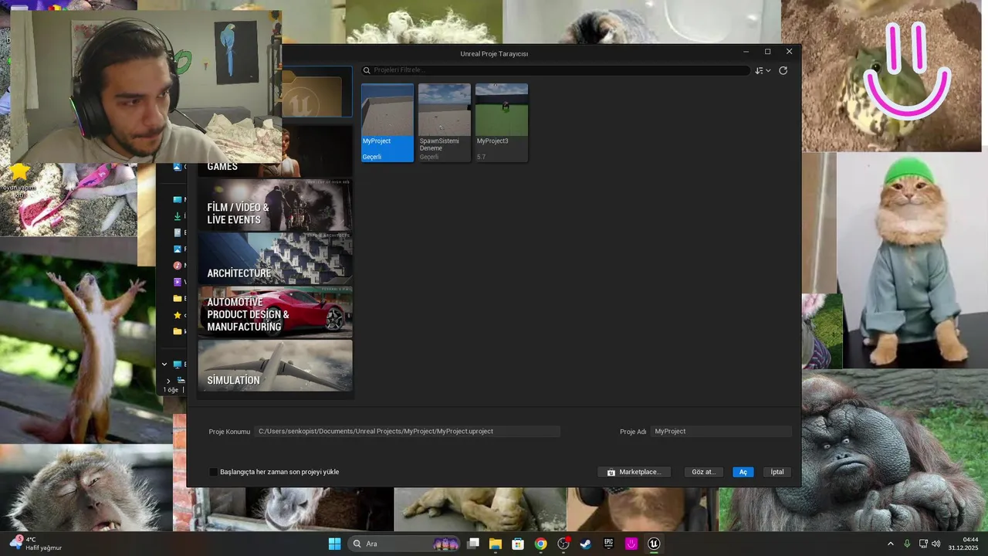
Task: Select the SpawnSistemi Deneme project
Action: (x=445, y=123)
